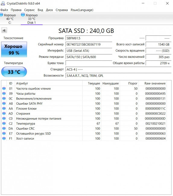173x196 pixels.
Task: Click the Raw-значения column header
Action: click(153, 83)
